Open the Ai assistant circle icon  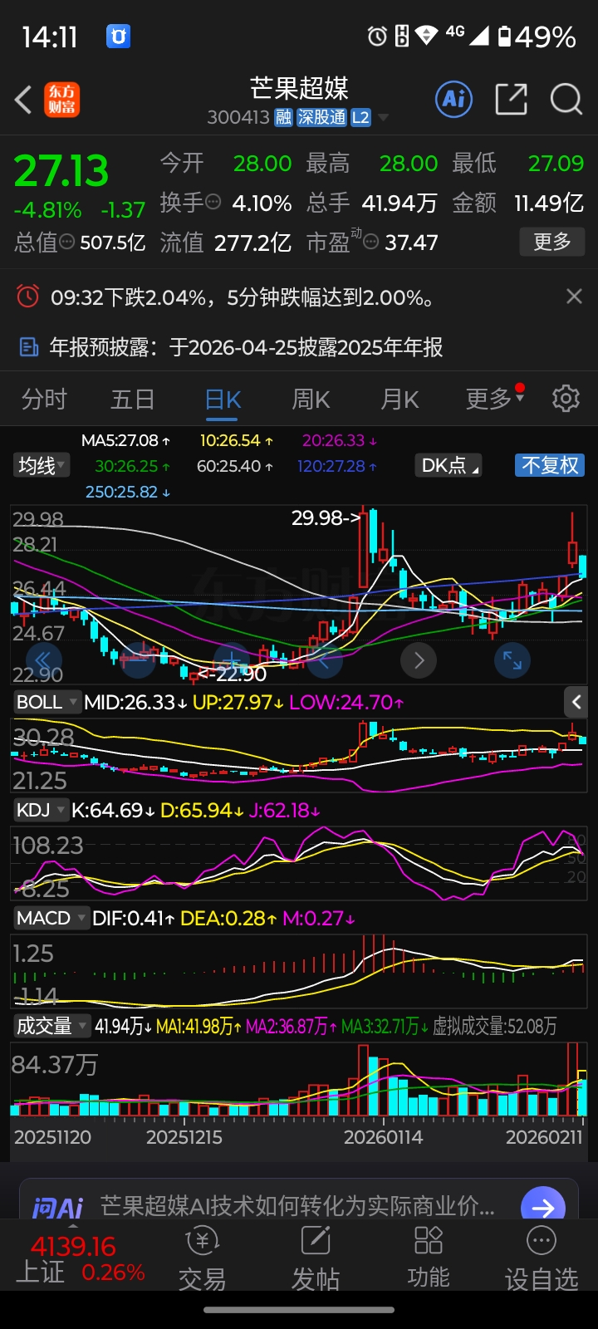click(x=453, y=100)
